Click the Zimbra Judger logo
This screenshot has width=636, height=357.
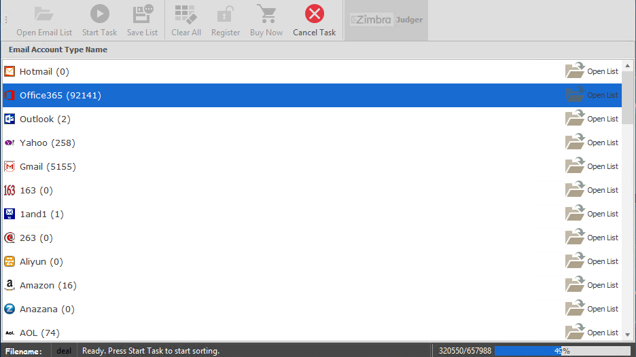point(386,20)
